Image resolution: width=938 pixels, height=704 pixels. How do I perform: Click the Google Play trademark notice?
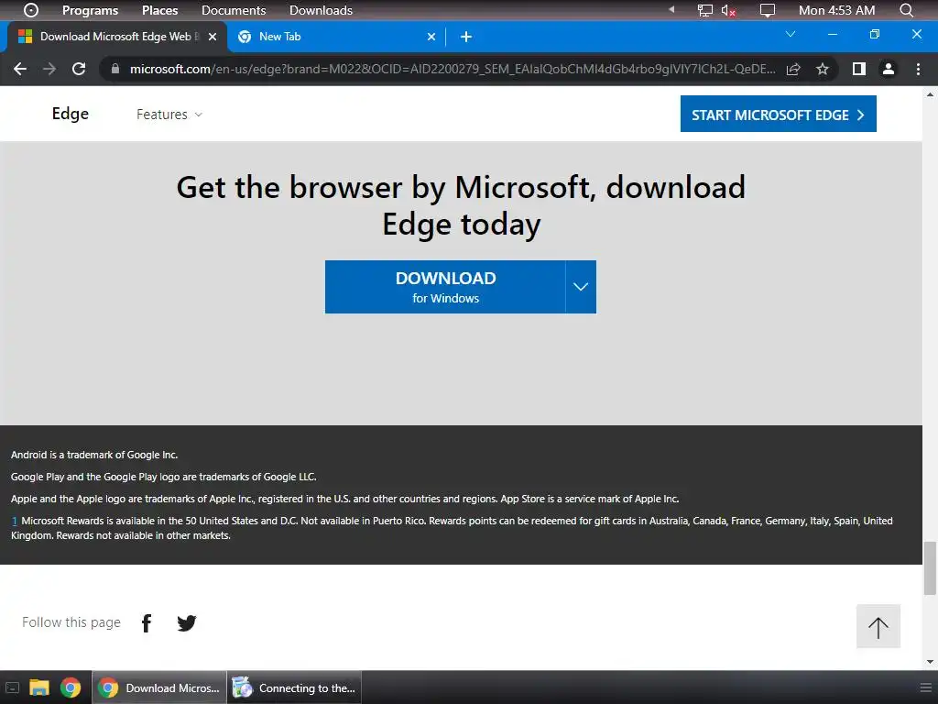click(x=163, y=477)
